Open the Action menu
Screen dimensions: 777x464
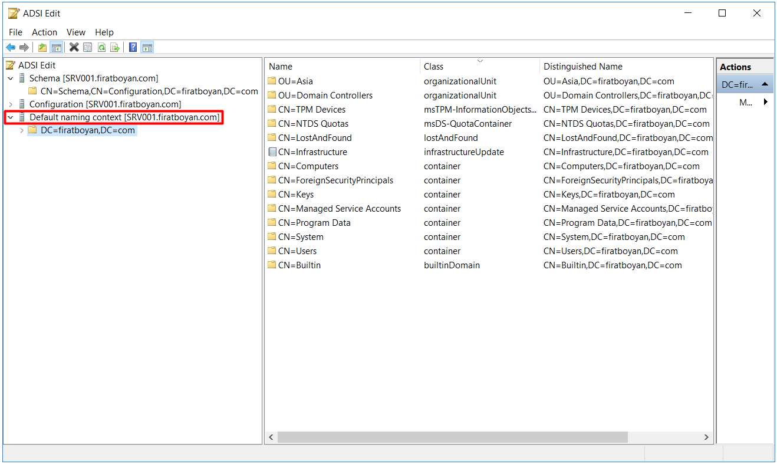[45, 32]
